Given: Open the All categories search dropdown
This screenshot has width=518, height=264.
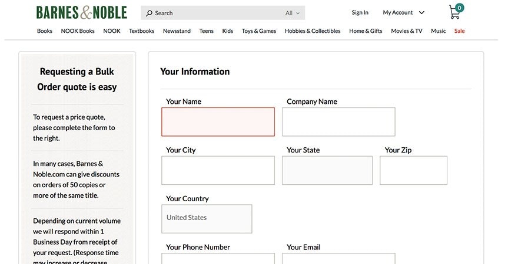Looking at the screenshot, I should pyautogui.click(x=293, y=13).
